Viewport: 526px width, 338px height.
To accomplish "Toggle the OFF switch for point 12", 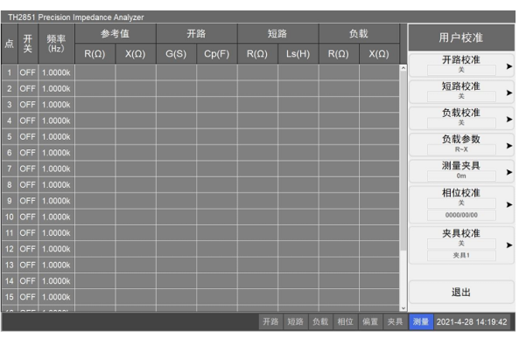I will [27, 249].
